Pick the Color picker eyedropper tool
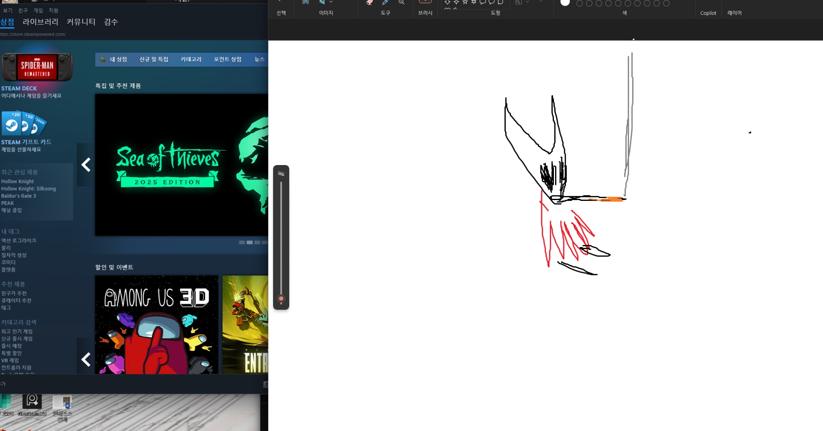Image resolution: width=823 pixels, height=431 pixels. tap(385, 2)
